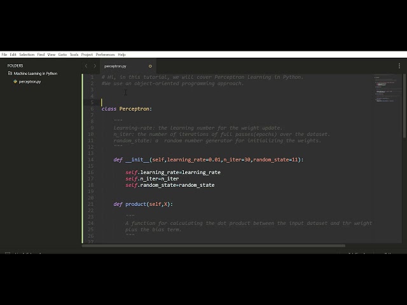
Task: Click the folder icon in the sidebar
Action: click(x=10, y=73)
